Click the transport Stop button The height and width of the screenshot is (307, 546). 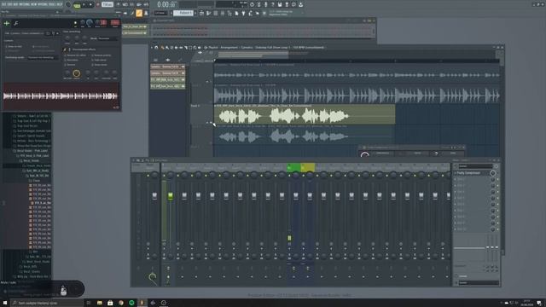(x=90, y=5)
